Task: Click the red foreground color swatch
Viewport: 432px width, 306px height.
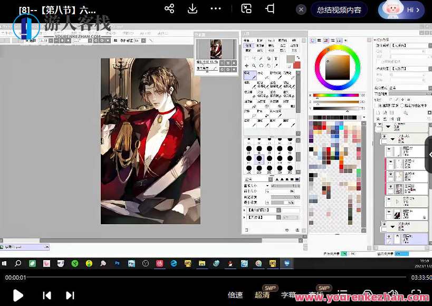Action: tap(297, 65)
